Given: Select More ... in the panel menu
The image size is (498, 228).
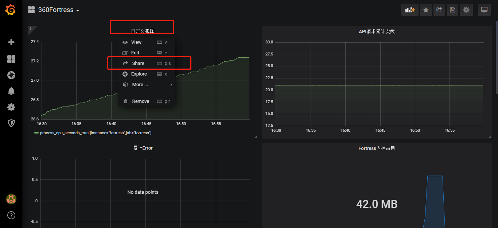Looking at the screenshot, I should tap(147, 85).
